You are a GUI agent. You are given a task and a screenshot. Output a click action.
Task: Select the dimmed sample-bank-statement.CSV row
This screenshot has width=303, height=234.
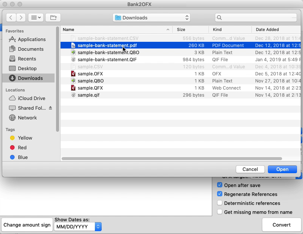pyautogui.click(x=181, y=38)
